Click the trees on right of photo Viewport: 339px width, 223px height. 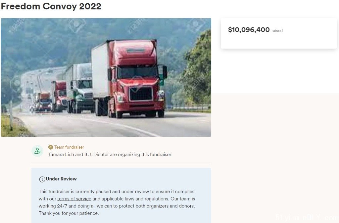197,69
